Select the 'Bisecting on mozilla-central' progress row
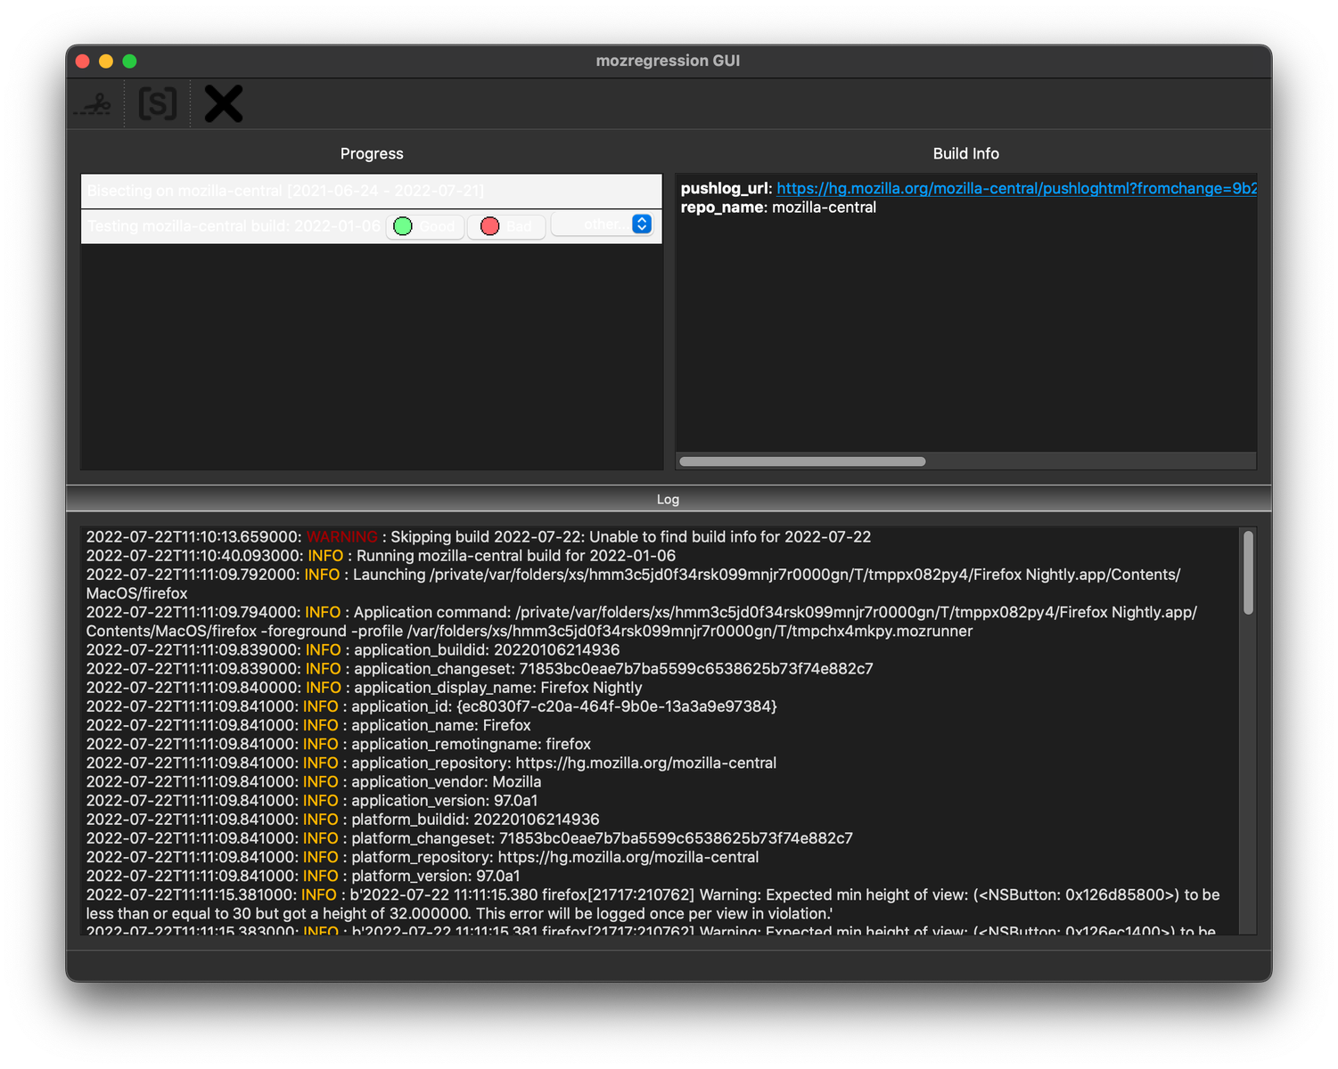The image size is (1338, 1069). [285, 191]
